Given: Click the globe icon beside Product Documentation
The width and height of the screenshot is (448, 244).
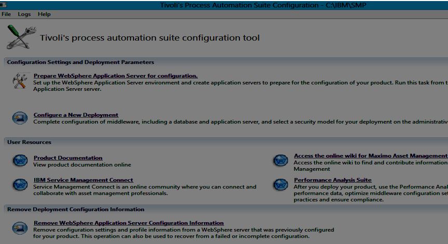Looking at the screenshot, I should tap(20, 160).
